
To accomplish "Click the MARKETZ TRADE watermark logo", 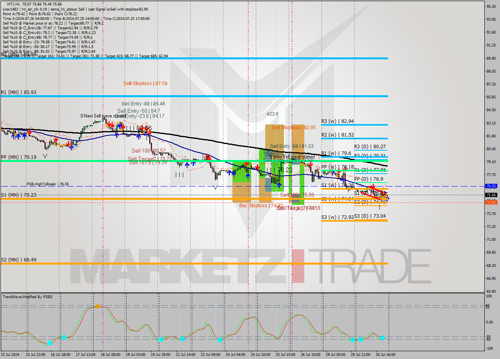I will coord(250,266).
